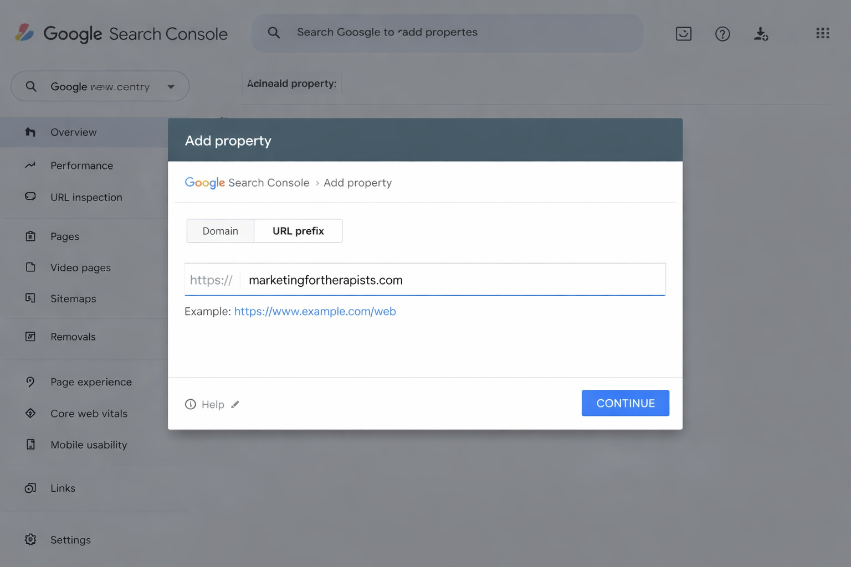The height and width of the screenshot is (567, 851).
Task: Select the URL prefix tab
Action: [x=298, y=231]
